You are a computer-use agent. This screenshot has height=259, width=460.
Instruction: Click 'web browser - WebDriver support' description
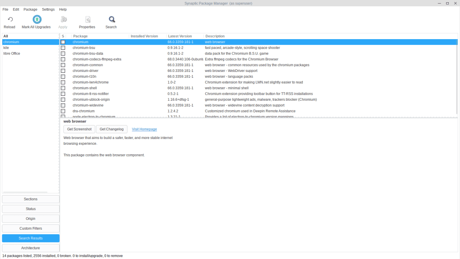click(231, 71)
